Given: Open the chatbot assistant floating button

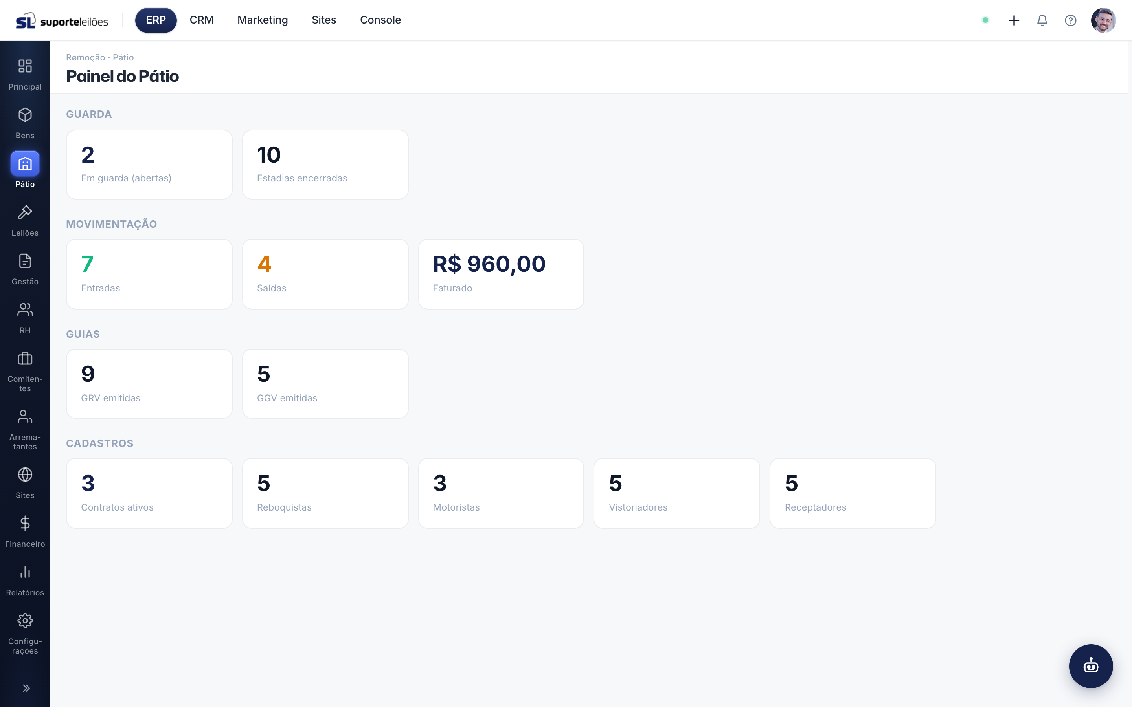Looking at the screenshot, I should click(1090, 665).
